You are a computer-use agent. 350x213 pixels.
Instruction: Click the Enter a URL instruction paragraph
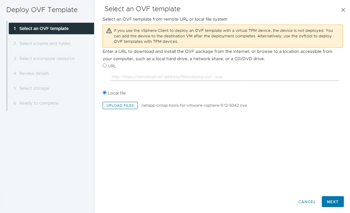point(217,55)
